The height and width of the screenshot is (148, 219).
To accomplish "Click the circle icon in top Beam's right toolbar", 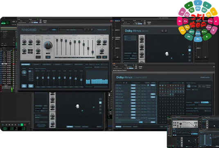I will coord(190,46).
